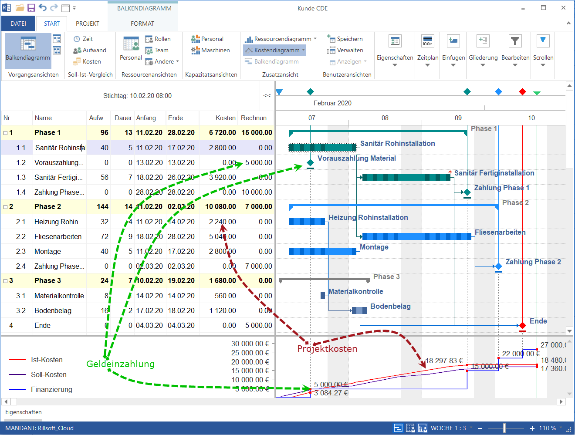Screen dimensions: 575x435
Task: Click the red Ende milestone diamond
Action: [x=522, y=325]
